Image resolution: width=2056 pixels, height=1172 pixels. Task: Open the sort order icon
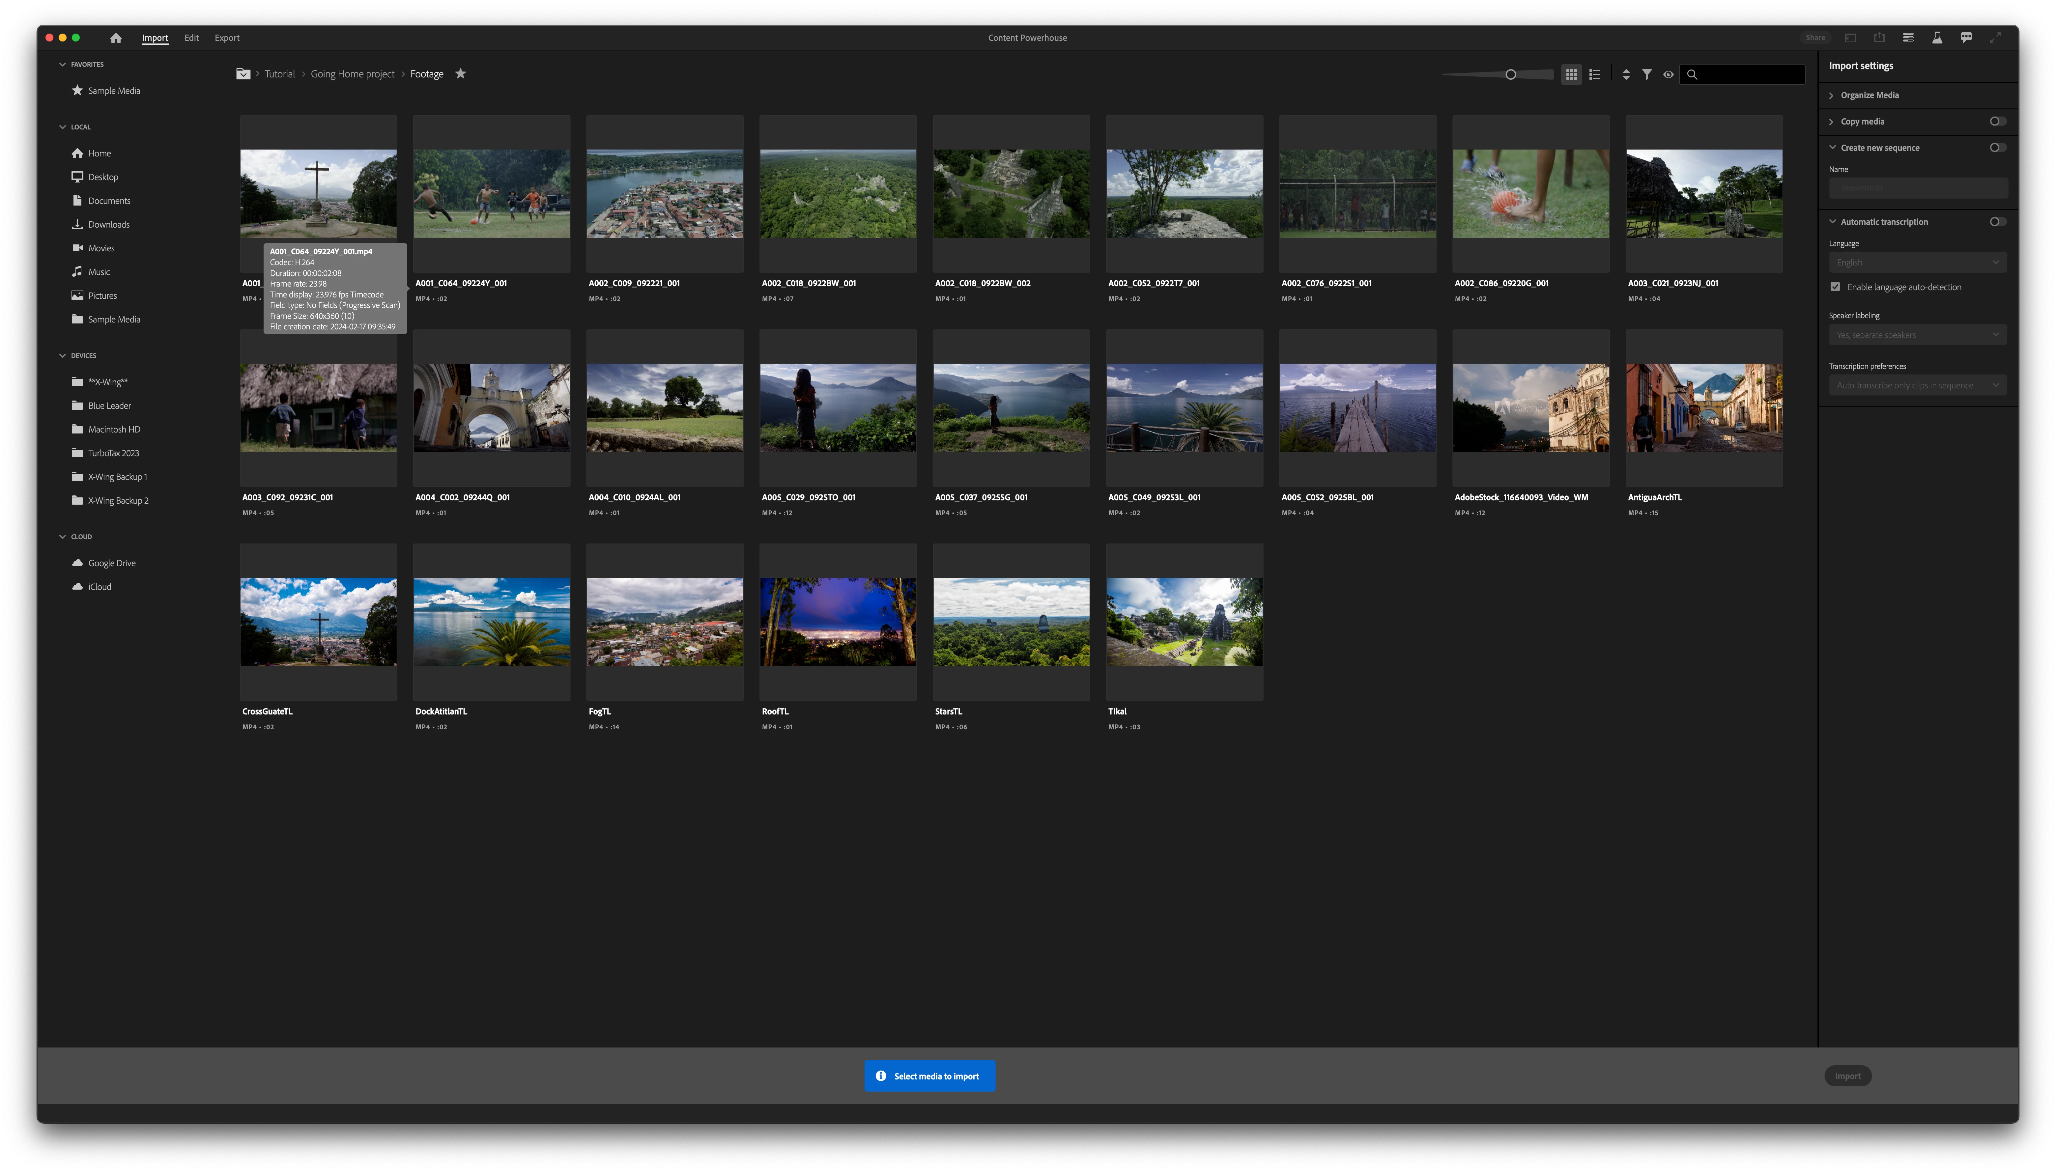point(1625,74)
